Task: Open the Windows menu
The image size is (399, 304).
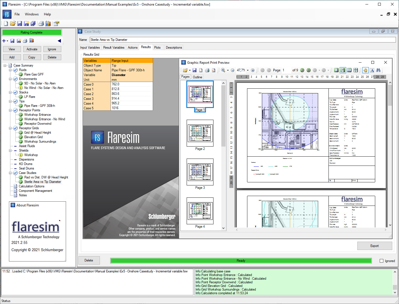Action: [32, 14]
